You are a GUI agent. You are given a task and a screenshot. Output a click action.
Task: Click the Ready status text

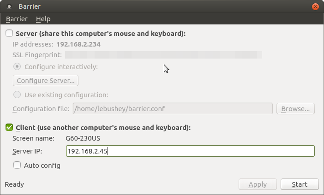14,184
